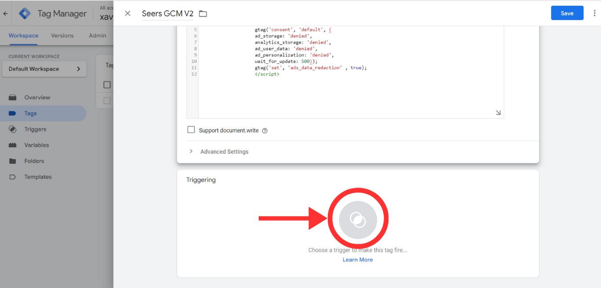Viewport: 601px width, 288px height.
Task: Open Variables in the sidebar
Action: click(x=37, y=145)
